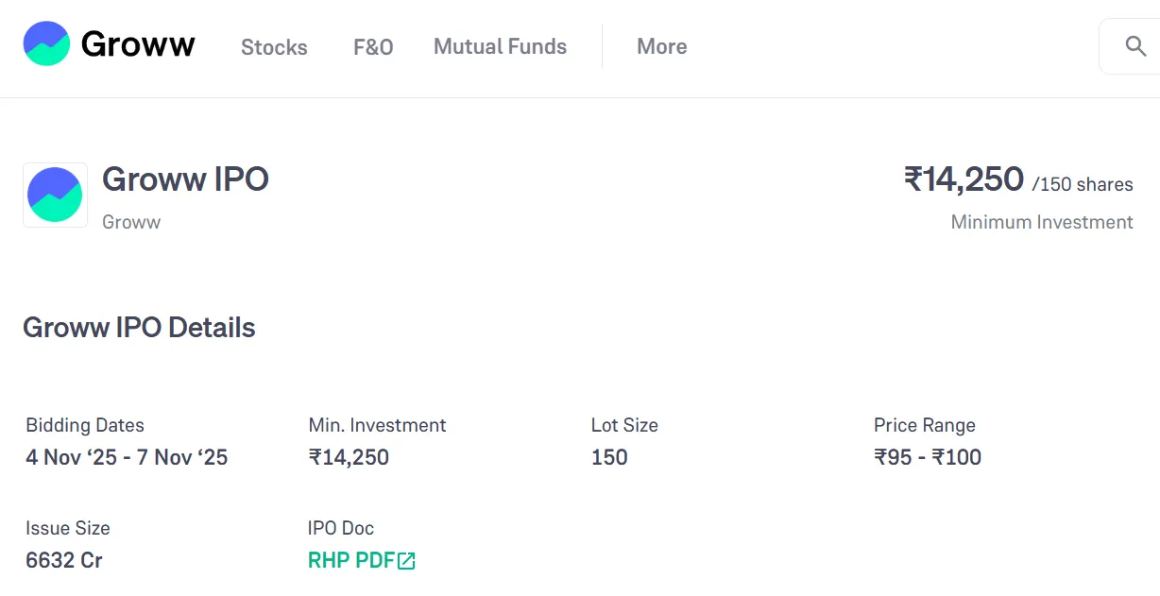Click the external-link icon beside RHP PDF

(x=406, y=560)
